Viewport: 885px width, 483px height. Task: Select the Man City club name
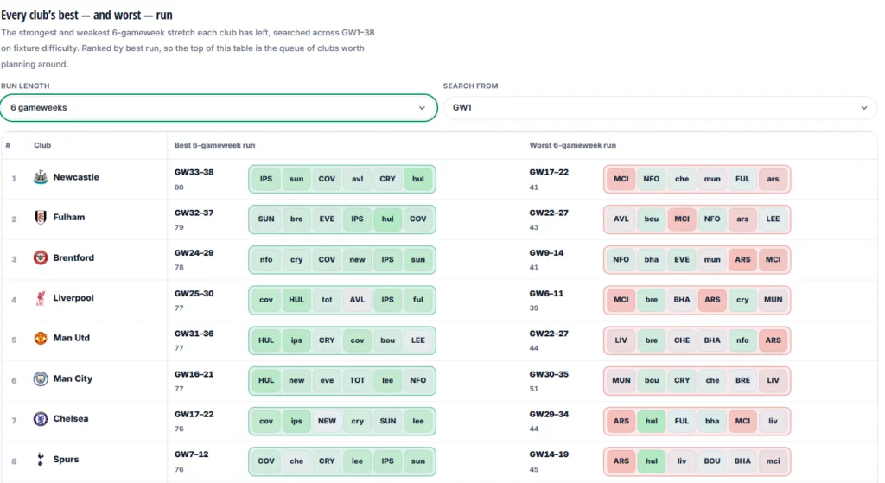pos(73,378)
